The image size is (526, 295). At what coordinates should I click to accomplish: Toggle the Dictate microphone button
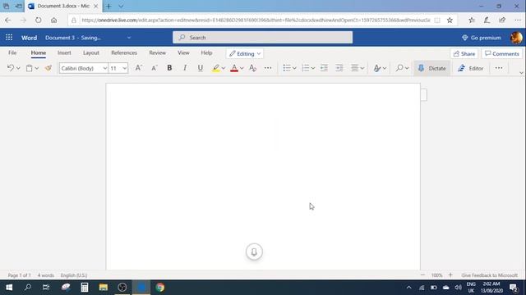click(431, 68)
